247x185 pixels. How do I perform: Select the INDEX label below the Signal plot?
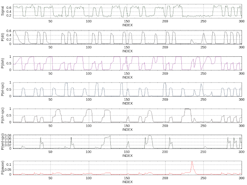click(127, 25)
